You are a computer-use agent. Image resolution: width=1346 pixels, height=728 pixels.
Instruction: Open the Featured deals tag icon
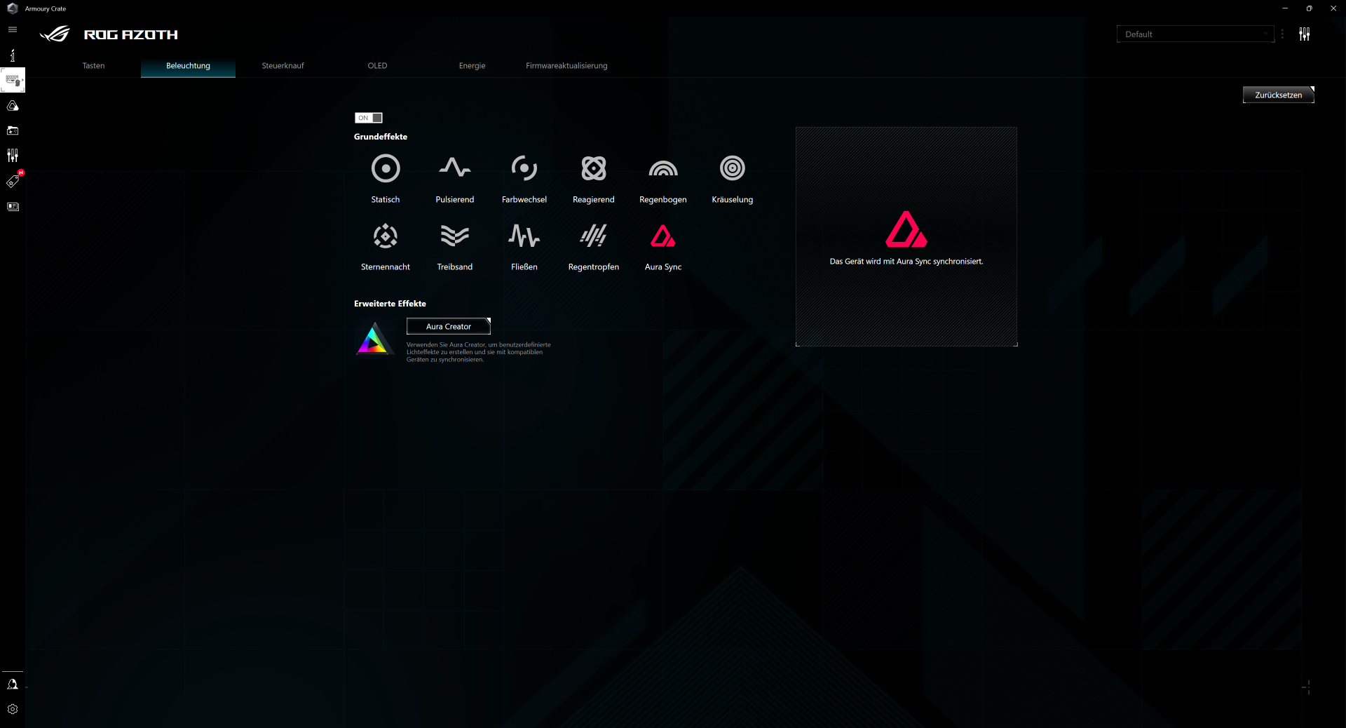point(13,182)
